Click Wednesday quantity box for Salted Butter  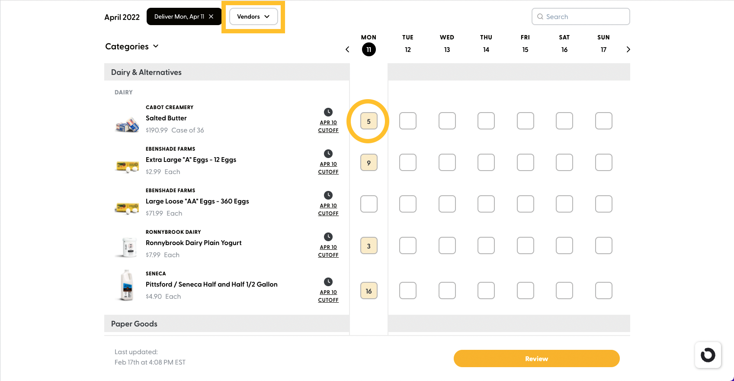(447, 121)
